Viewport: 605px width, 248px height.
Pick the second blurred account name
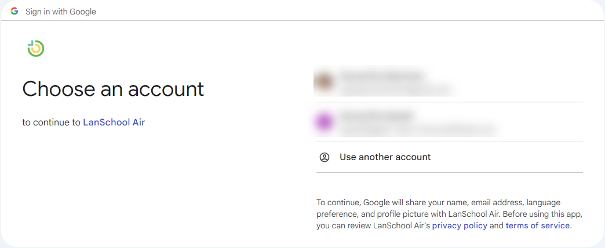pos(376,116)
